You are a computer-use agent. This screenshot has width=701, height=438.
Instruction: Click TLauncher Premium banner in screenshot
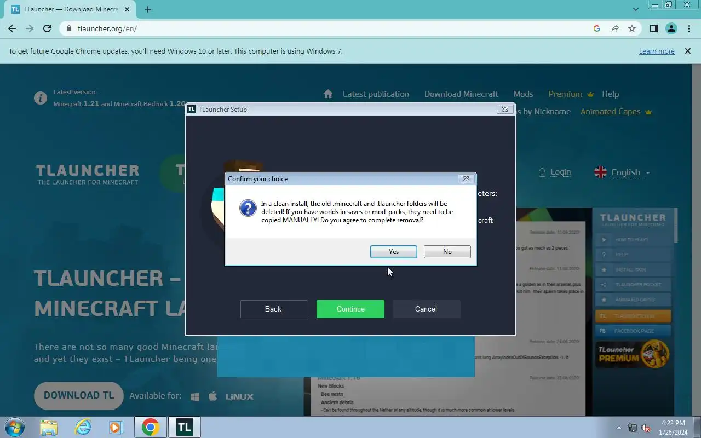pyautogui.click(x=633, y=354)
